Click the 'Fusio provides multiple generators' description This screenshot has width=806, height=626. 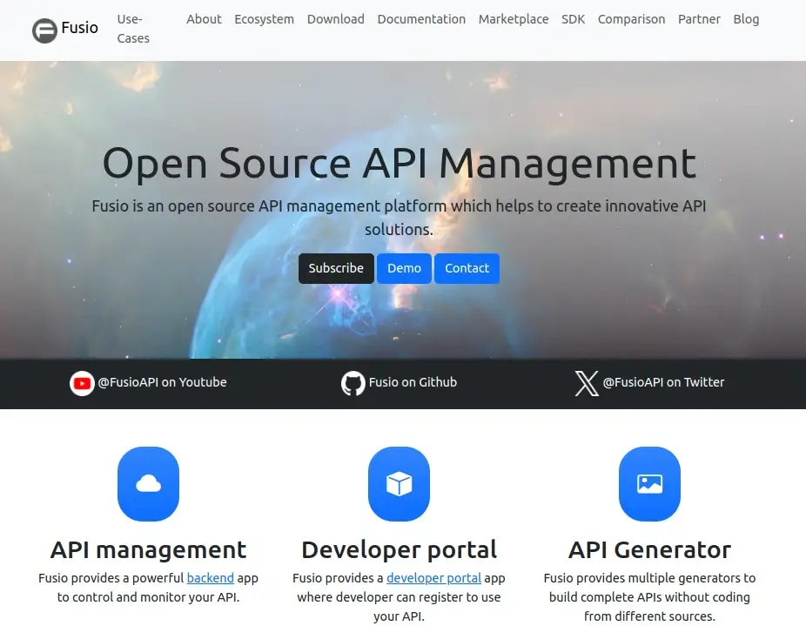(649, 597)
